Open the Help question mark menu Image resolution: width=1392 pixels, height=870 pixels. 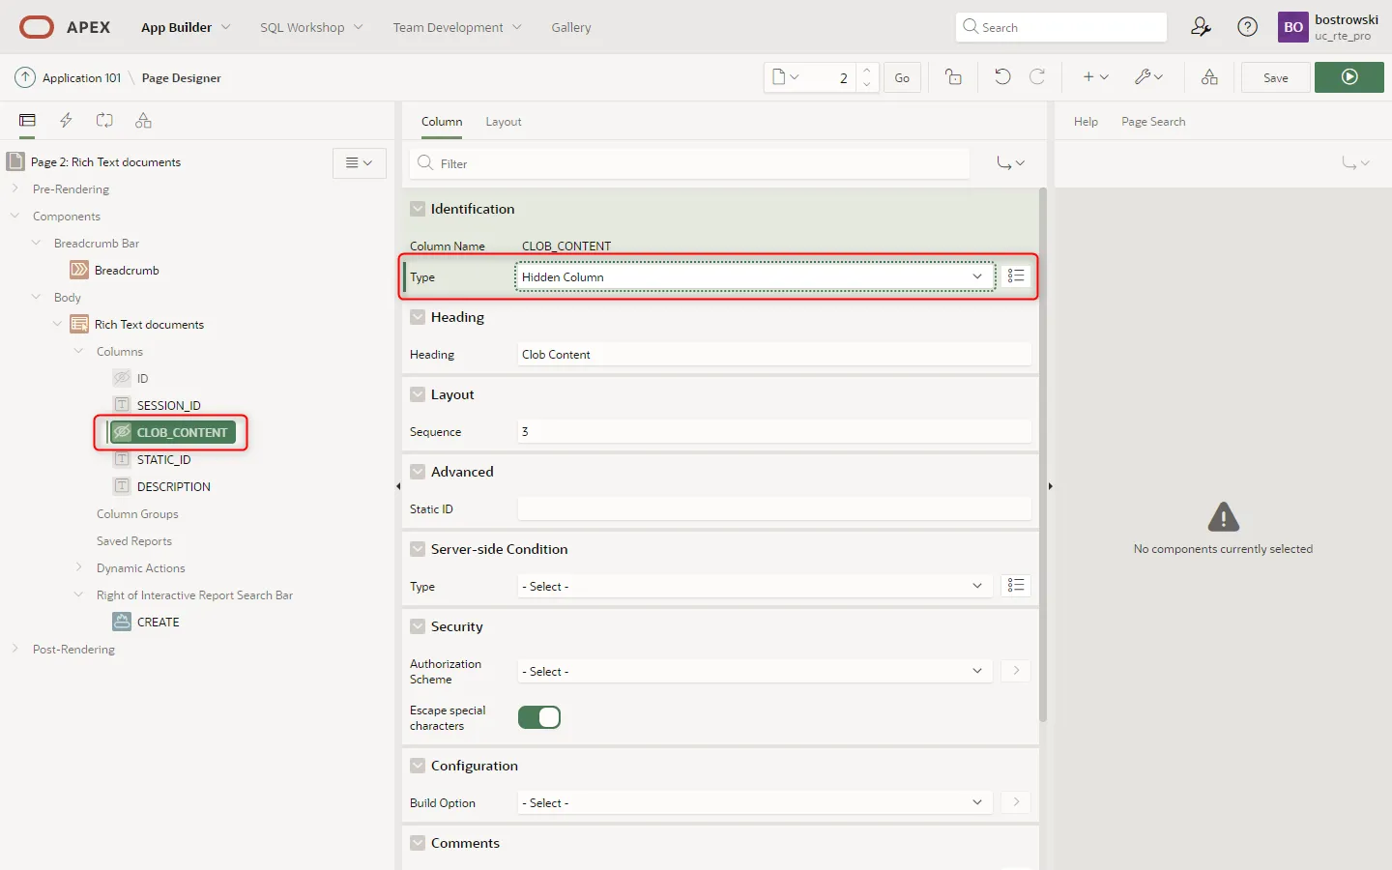(x=1247, y=27)
